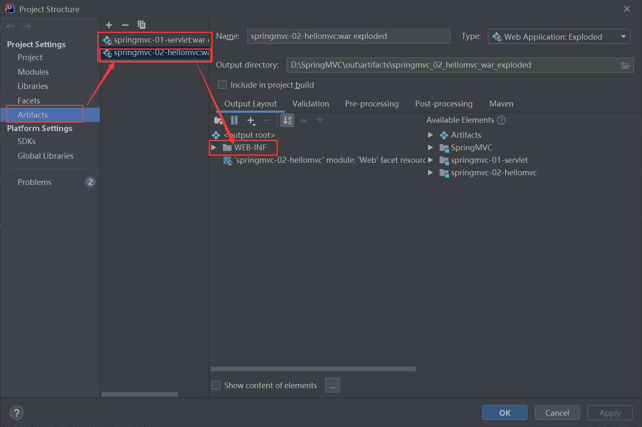Open help for Available Elements
This screenshot has height=427, width=642.
point(501,120)
